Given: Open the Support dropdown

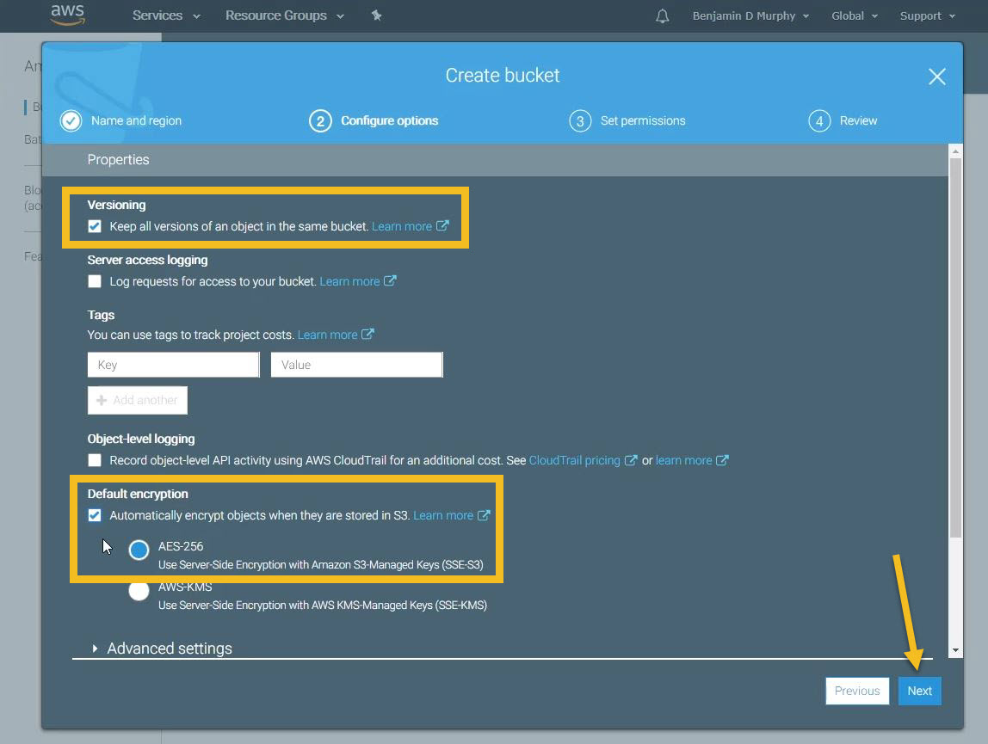Looking at the screenshot, I should (x=928, y=15).
